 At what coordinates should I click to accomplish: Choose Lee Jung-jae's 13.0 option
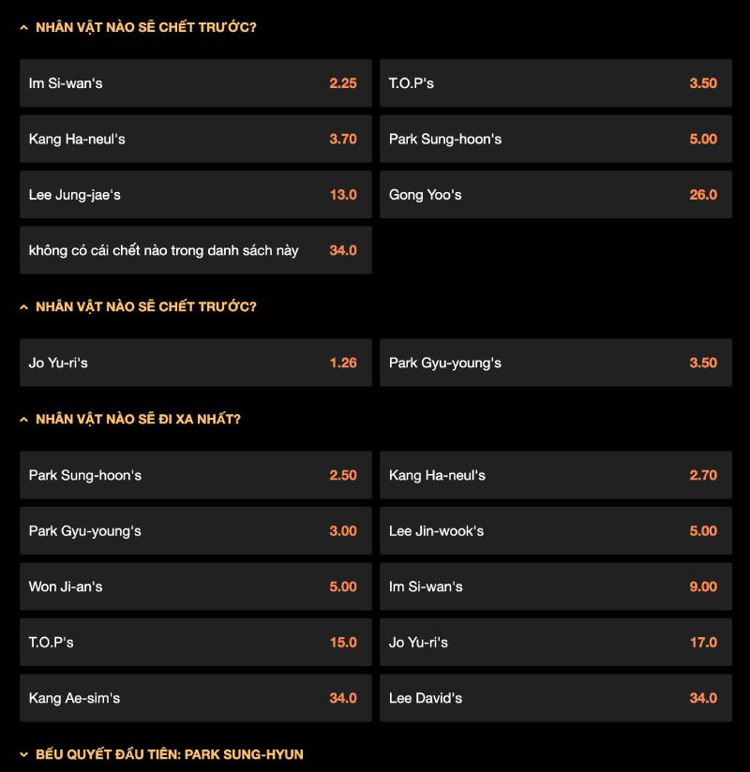(195, 195)
